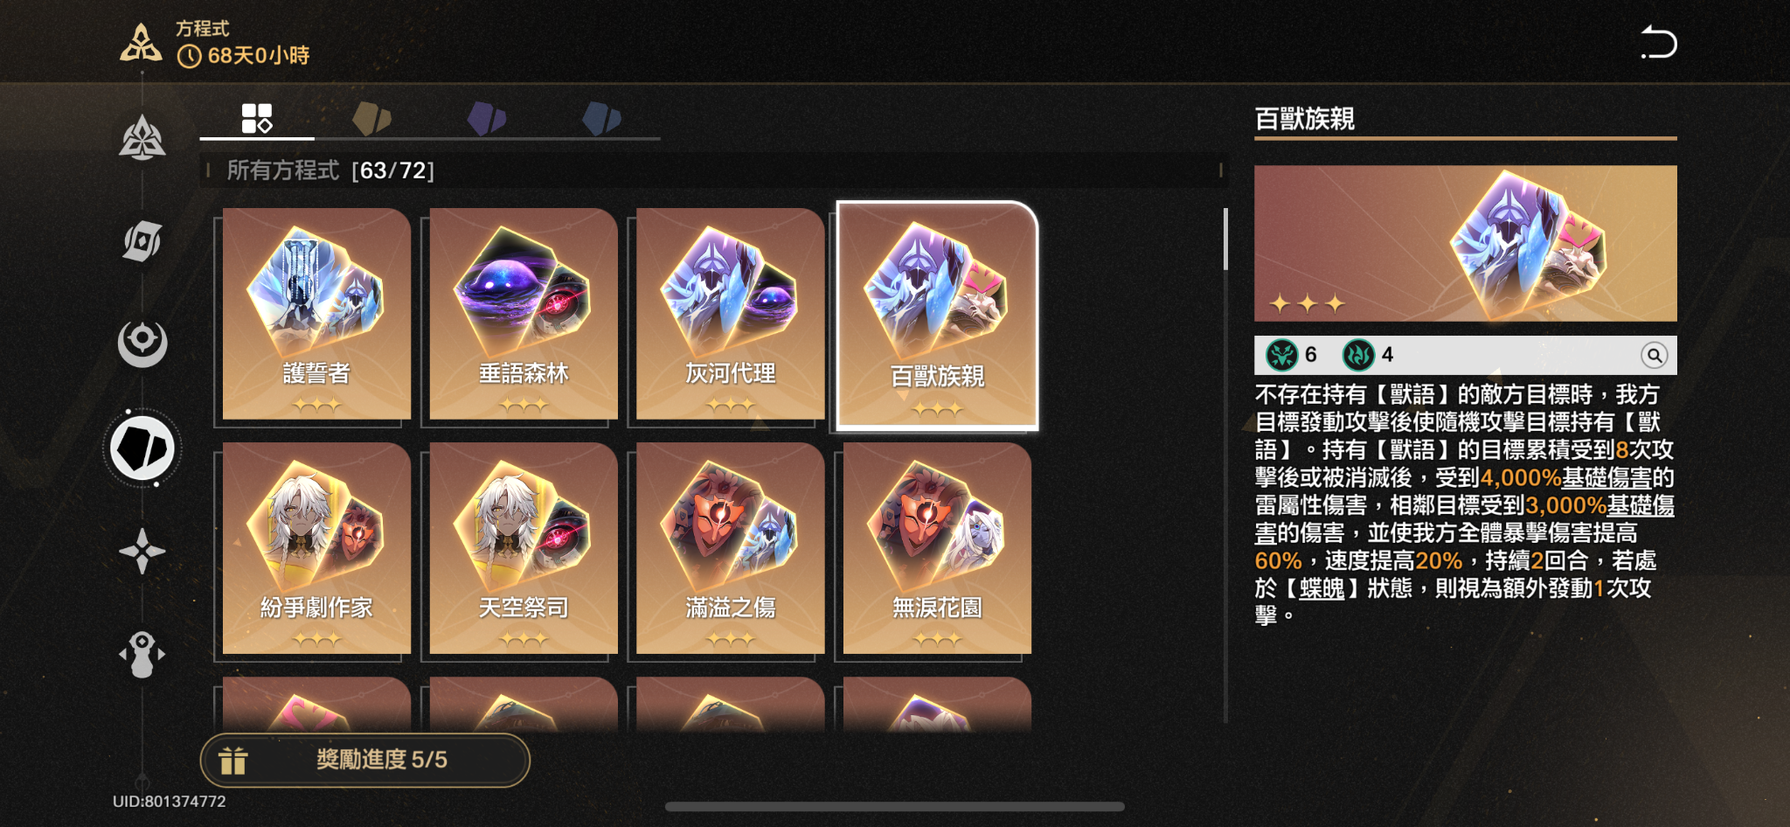Switch to the blue equation filter tab
The width and height of the screenshot is (1790, 827).
click(601, 119)
